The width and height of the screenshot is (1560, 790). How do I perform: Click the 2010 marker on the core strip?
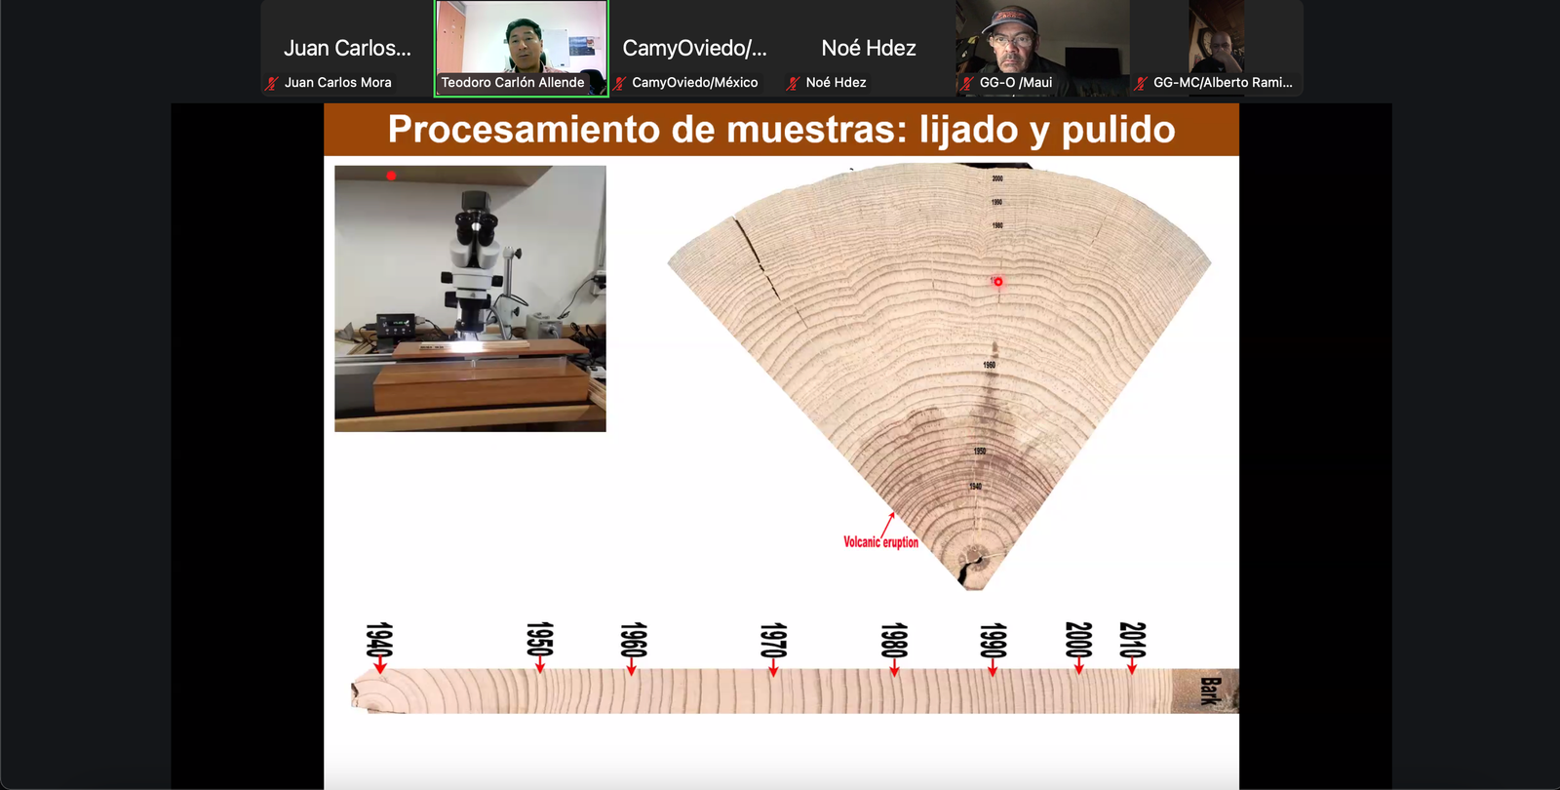tap(1132, 648)
